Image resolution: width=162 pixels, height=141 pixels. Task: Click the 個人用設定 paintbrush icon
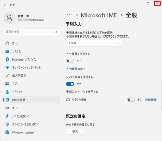pos(7,76)
